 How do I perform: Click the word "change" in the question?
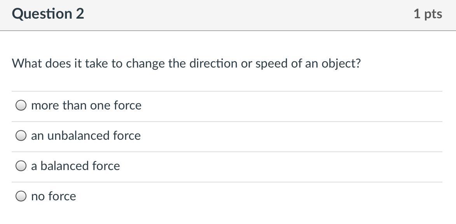coord(145,64)
